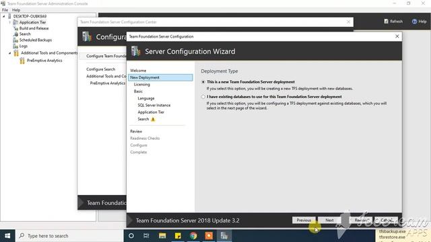
Task: Go to Welcome wizard step
Action: (138, 71)
